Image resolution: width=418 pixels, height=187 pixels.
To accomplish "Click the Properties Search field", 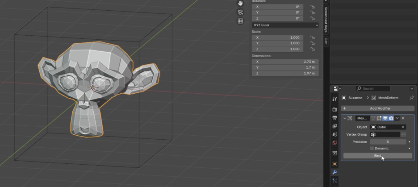I will pyautogui.click(x=373, y=89).
